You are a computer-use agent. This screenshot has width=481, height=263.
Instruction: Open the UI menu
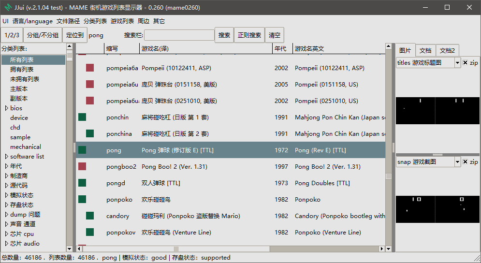point(5,21)
